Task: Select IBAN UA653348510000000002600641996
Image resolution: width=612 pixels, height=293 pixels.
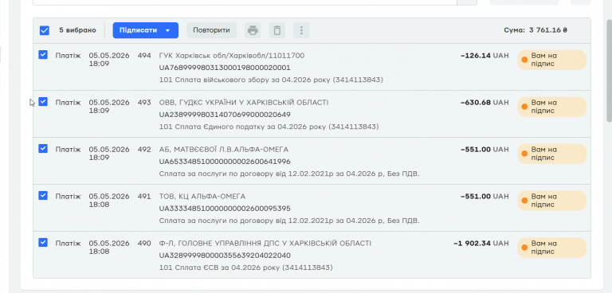Action: coord(225,162)
